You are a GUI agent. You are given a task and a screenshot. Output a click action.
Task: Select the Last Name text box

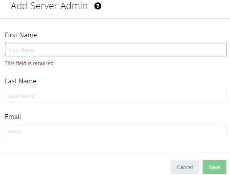(116, 96)
